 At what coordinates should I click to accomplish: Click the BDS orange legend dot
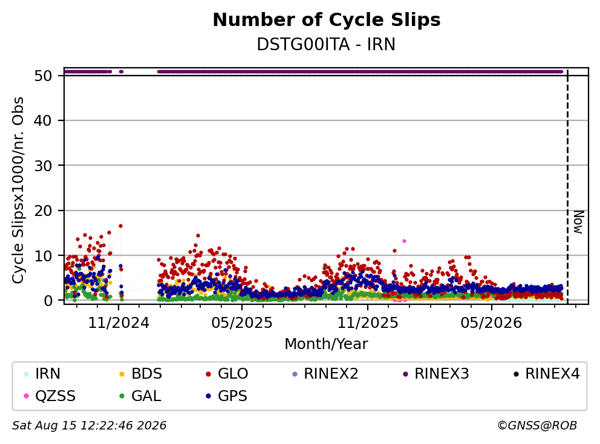click(x=122, y=374)
